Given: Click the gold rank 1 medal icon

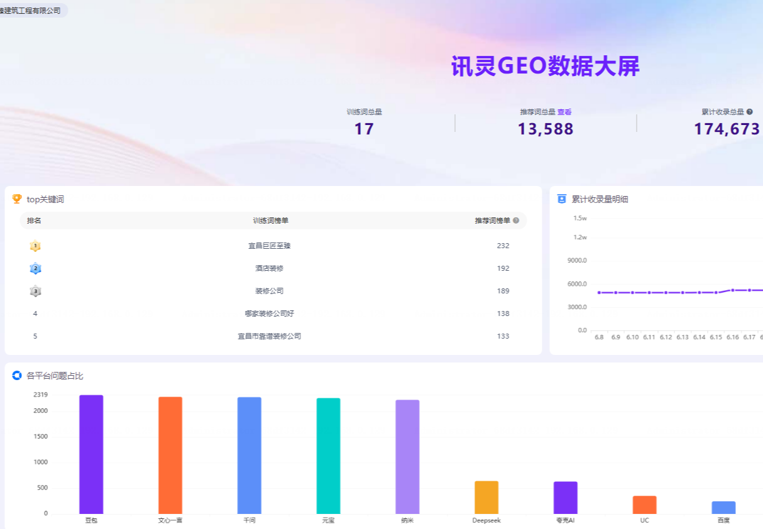Looking at the screenshot, I should coord(35,246).
